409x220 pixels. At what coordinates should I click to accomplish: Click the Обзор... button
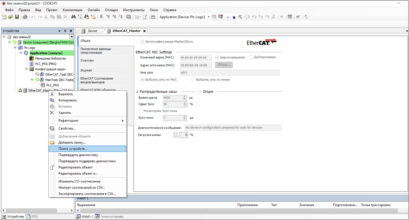click(x=224, y=65)
